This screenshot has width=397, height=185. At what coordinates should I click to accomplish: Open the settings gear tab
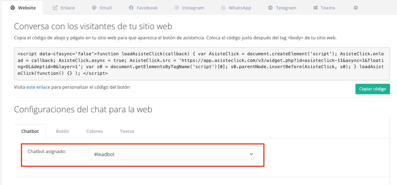(356, 8)
